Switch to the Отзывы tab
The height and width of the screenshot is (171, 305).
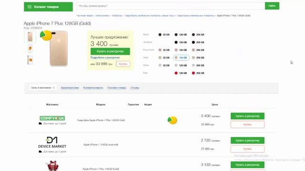[135, 88]
